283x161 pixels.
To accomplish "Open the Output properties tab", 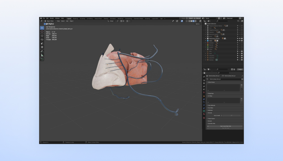I will [204, 83].
